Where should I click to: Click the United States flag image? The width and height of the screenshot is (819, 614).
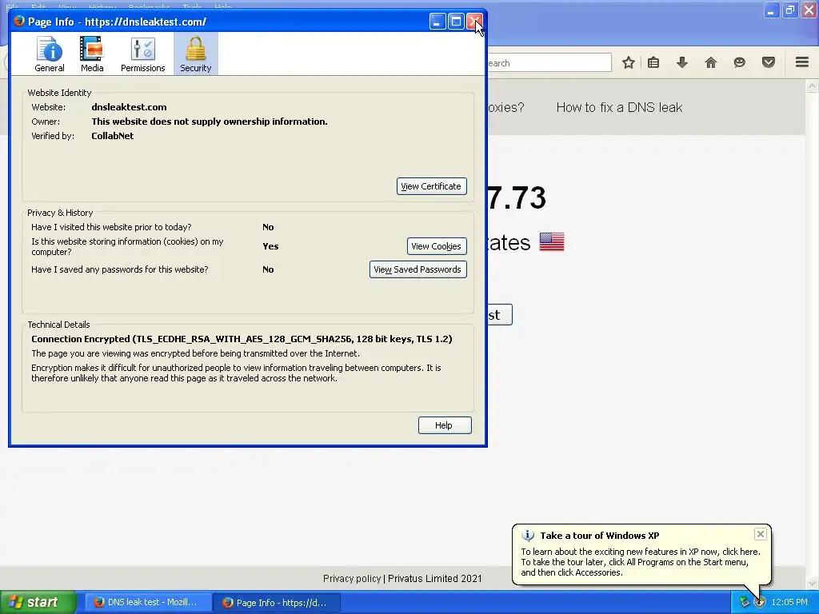(x=552, y=241)
